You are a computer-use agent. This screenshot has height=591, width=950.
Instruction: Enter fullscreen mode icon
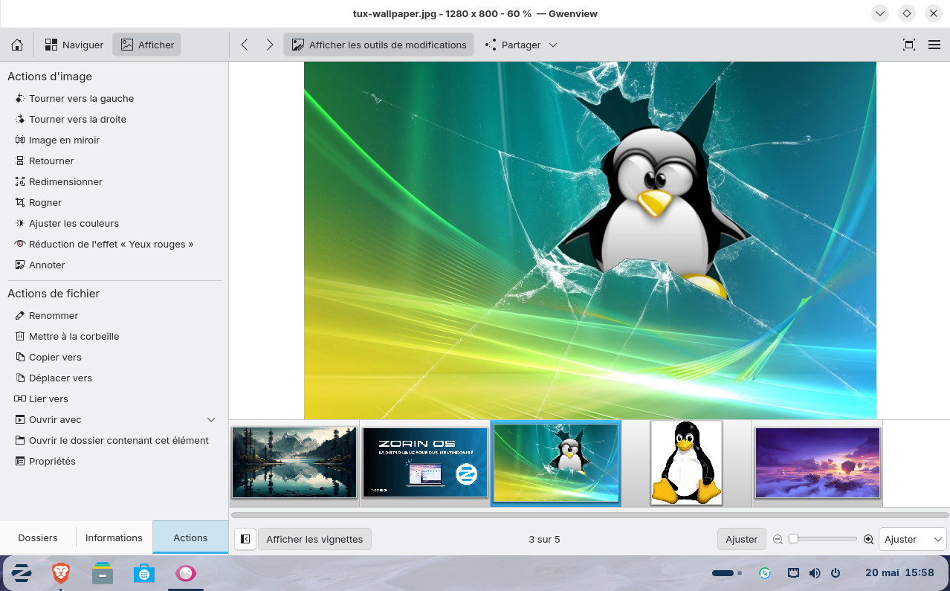tap(908, 45)
